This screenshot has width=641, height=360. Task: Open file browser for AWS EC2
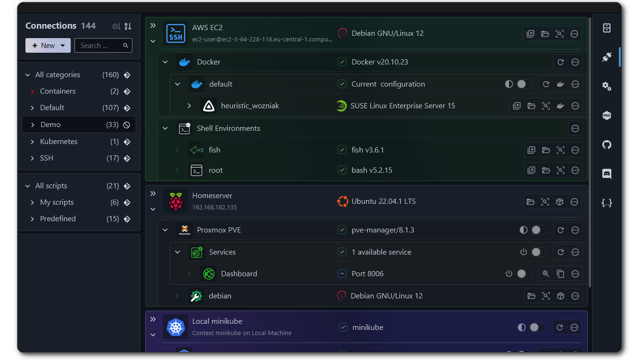click(x=545, y=34)
